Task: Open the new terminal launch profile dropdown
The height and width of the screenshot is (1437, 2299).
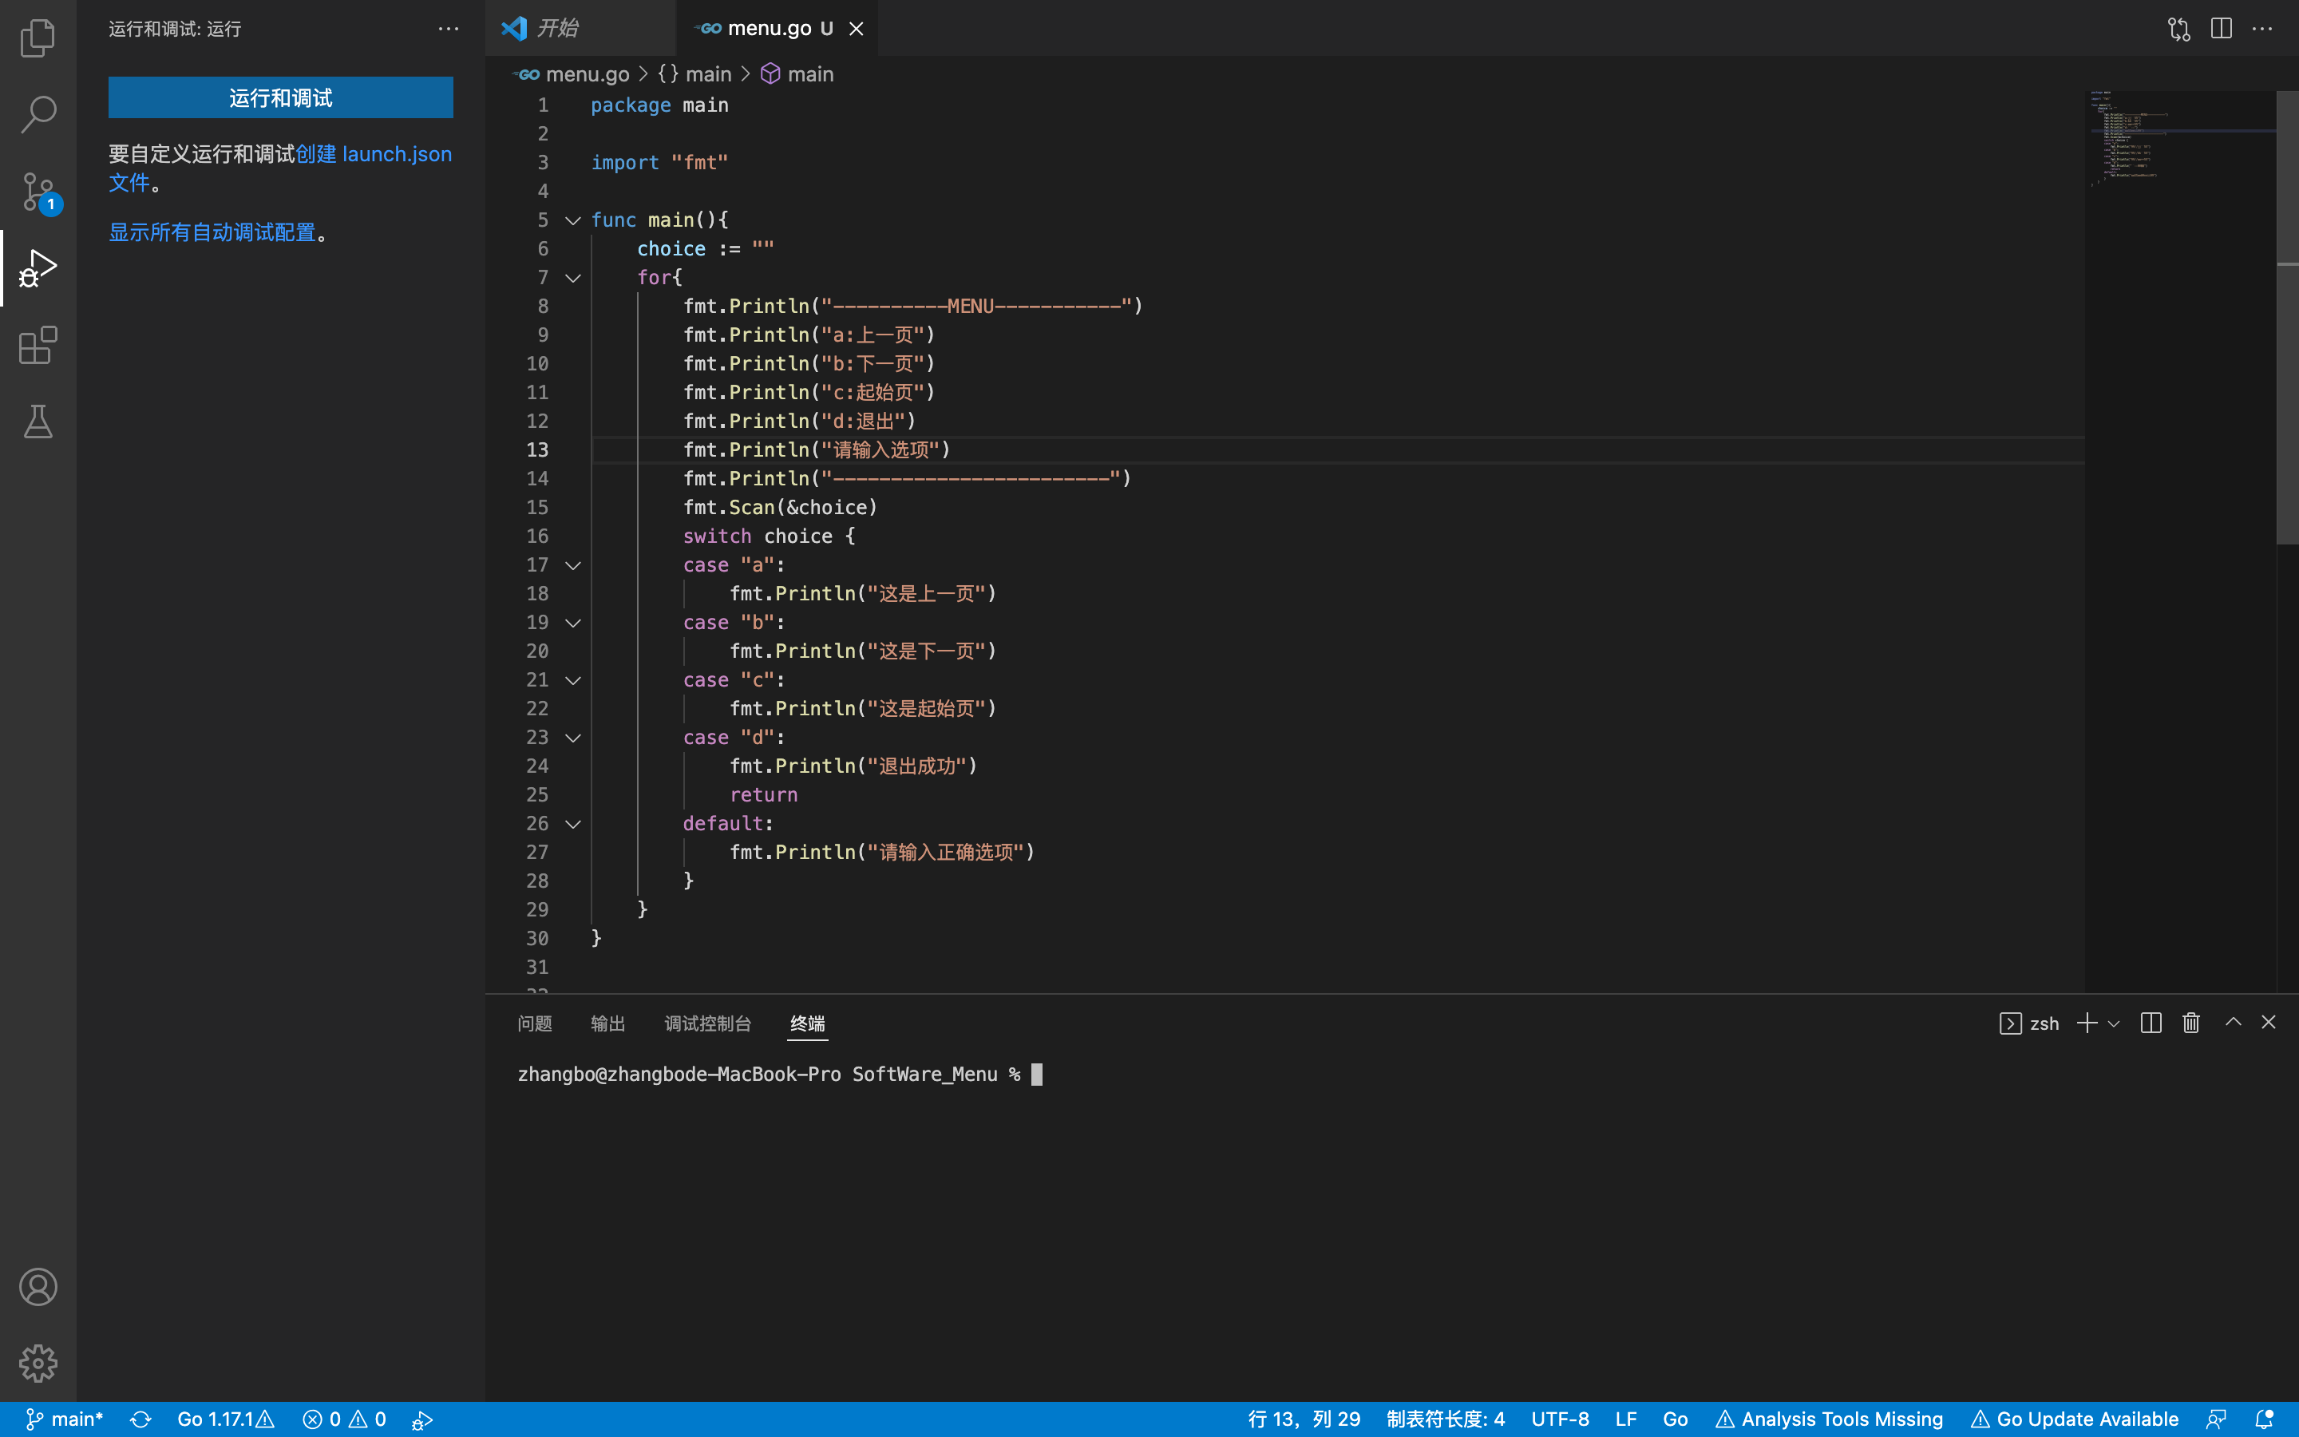Action: (x=2114, y=1023)
